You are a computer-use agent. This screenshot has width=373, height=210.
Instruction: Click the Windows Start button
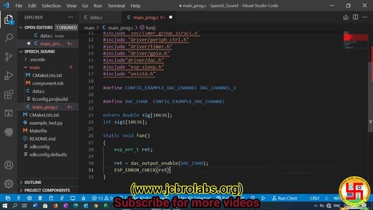5,206
